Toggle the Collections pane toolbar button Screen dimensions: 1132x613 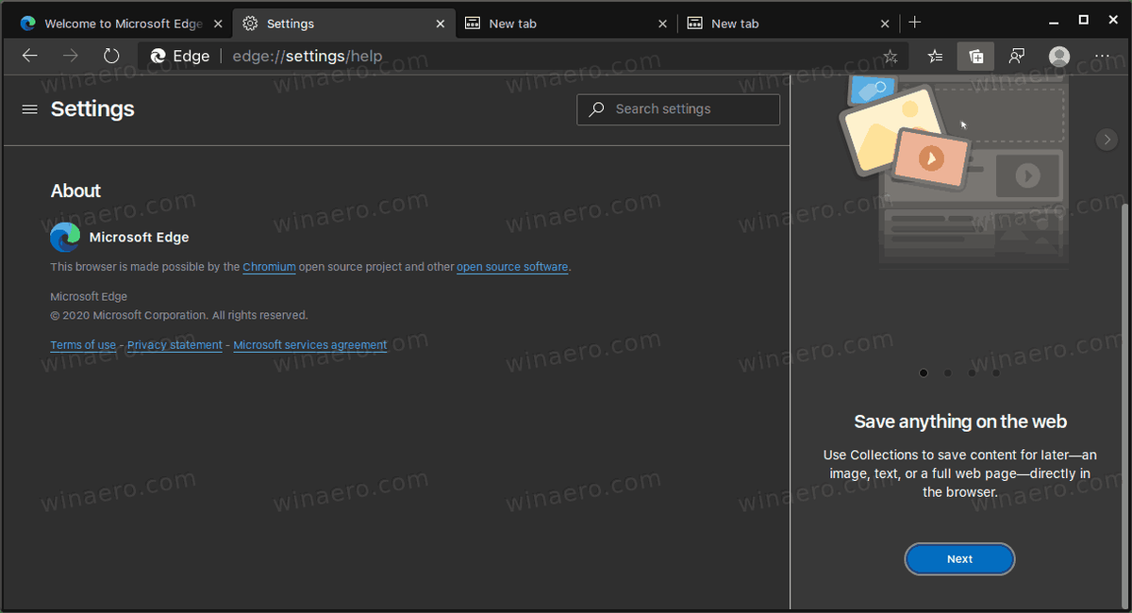[x=975, y=57]
